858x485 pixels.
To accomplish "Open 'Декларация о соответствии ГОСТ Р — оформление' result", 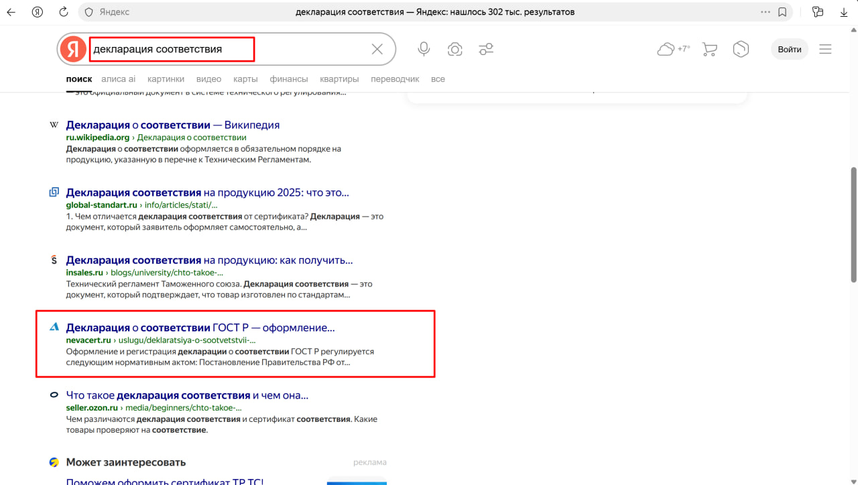I will click(200, 327).
